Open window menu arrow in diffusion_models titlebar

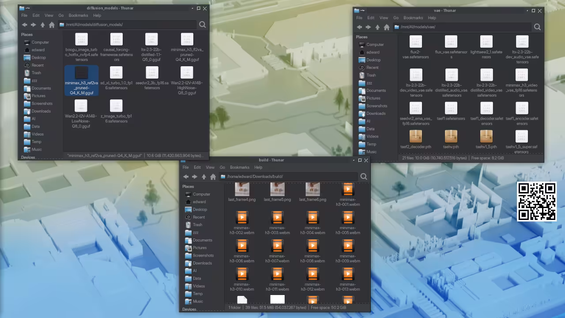point(192,8)
